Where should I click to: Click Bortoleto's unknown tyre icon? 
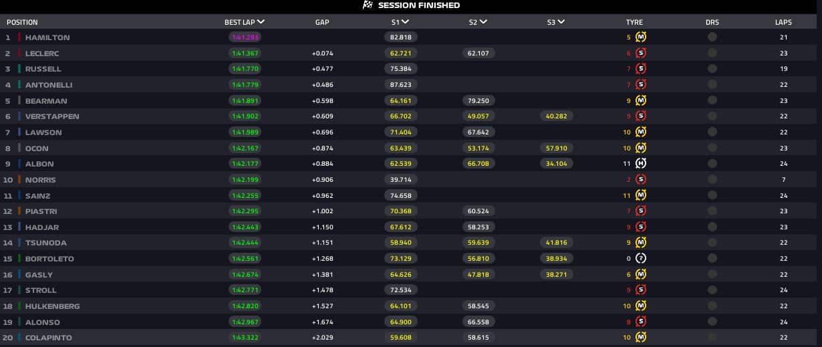[641, 259]
